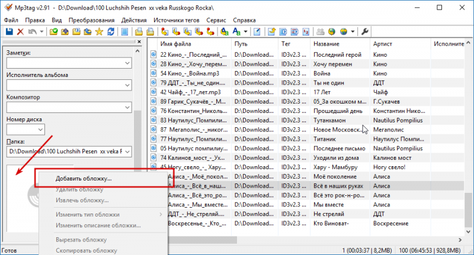474x255 pixels.
Task: Select the file 42 Чайф_-_17_лет.mp3
Action: click(190, 92)
